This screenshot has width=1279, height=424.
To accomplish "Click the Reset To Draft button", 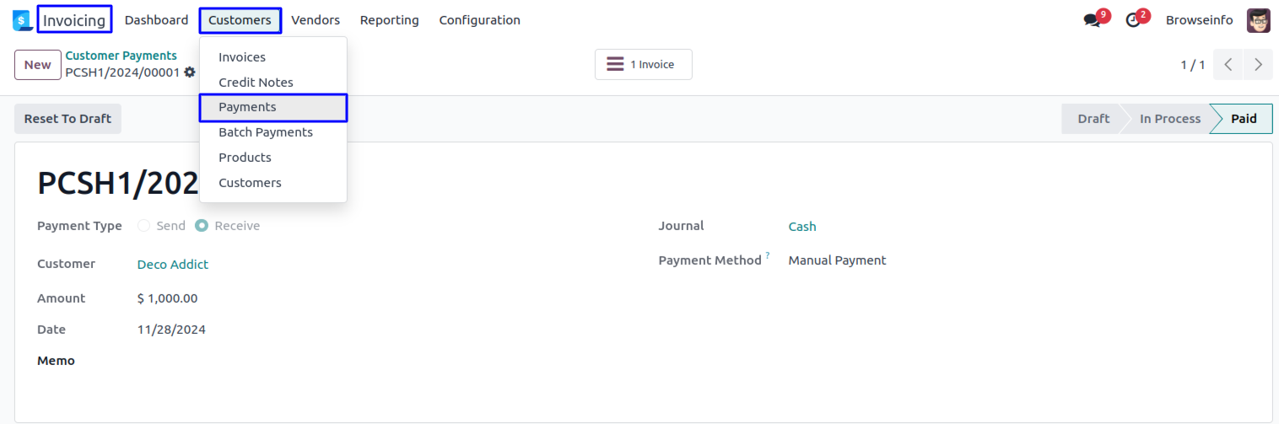I will (x=67, y=119).
